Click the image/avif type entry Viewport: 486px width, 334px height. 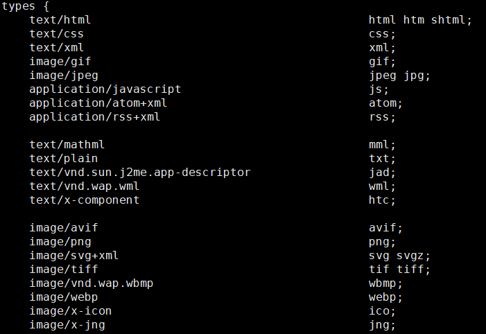point(64,228)
